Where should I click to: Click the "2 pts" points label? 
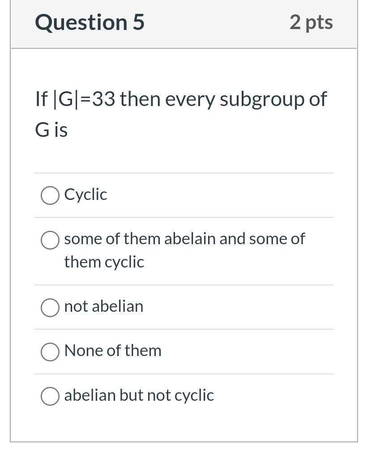(x=311, y=22)
